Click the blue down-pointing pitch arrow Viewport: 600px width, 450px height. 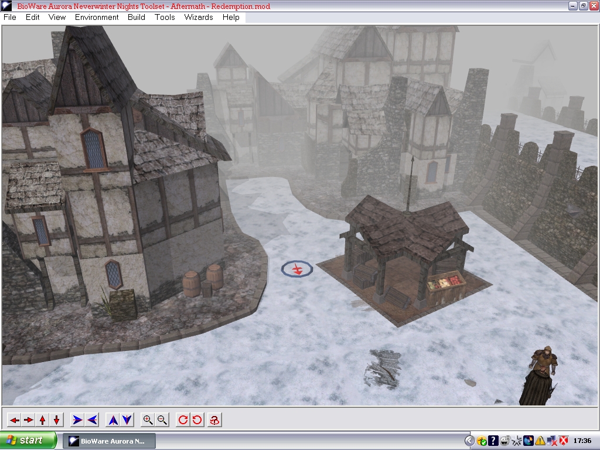pos(127,420)
